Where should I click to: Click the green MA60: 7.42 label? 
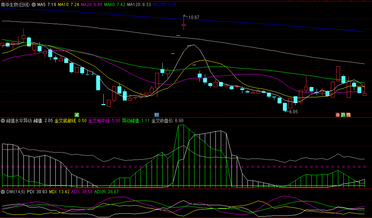click(x=115, y=5)
